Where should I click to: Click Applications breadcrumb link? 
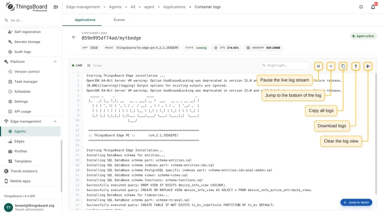[174, 7]
